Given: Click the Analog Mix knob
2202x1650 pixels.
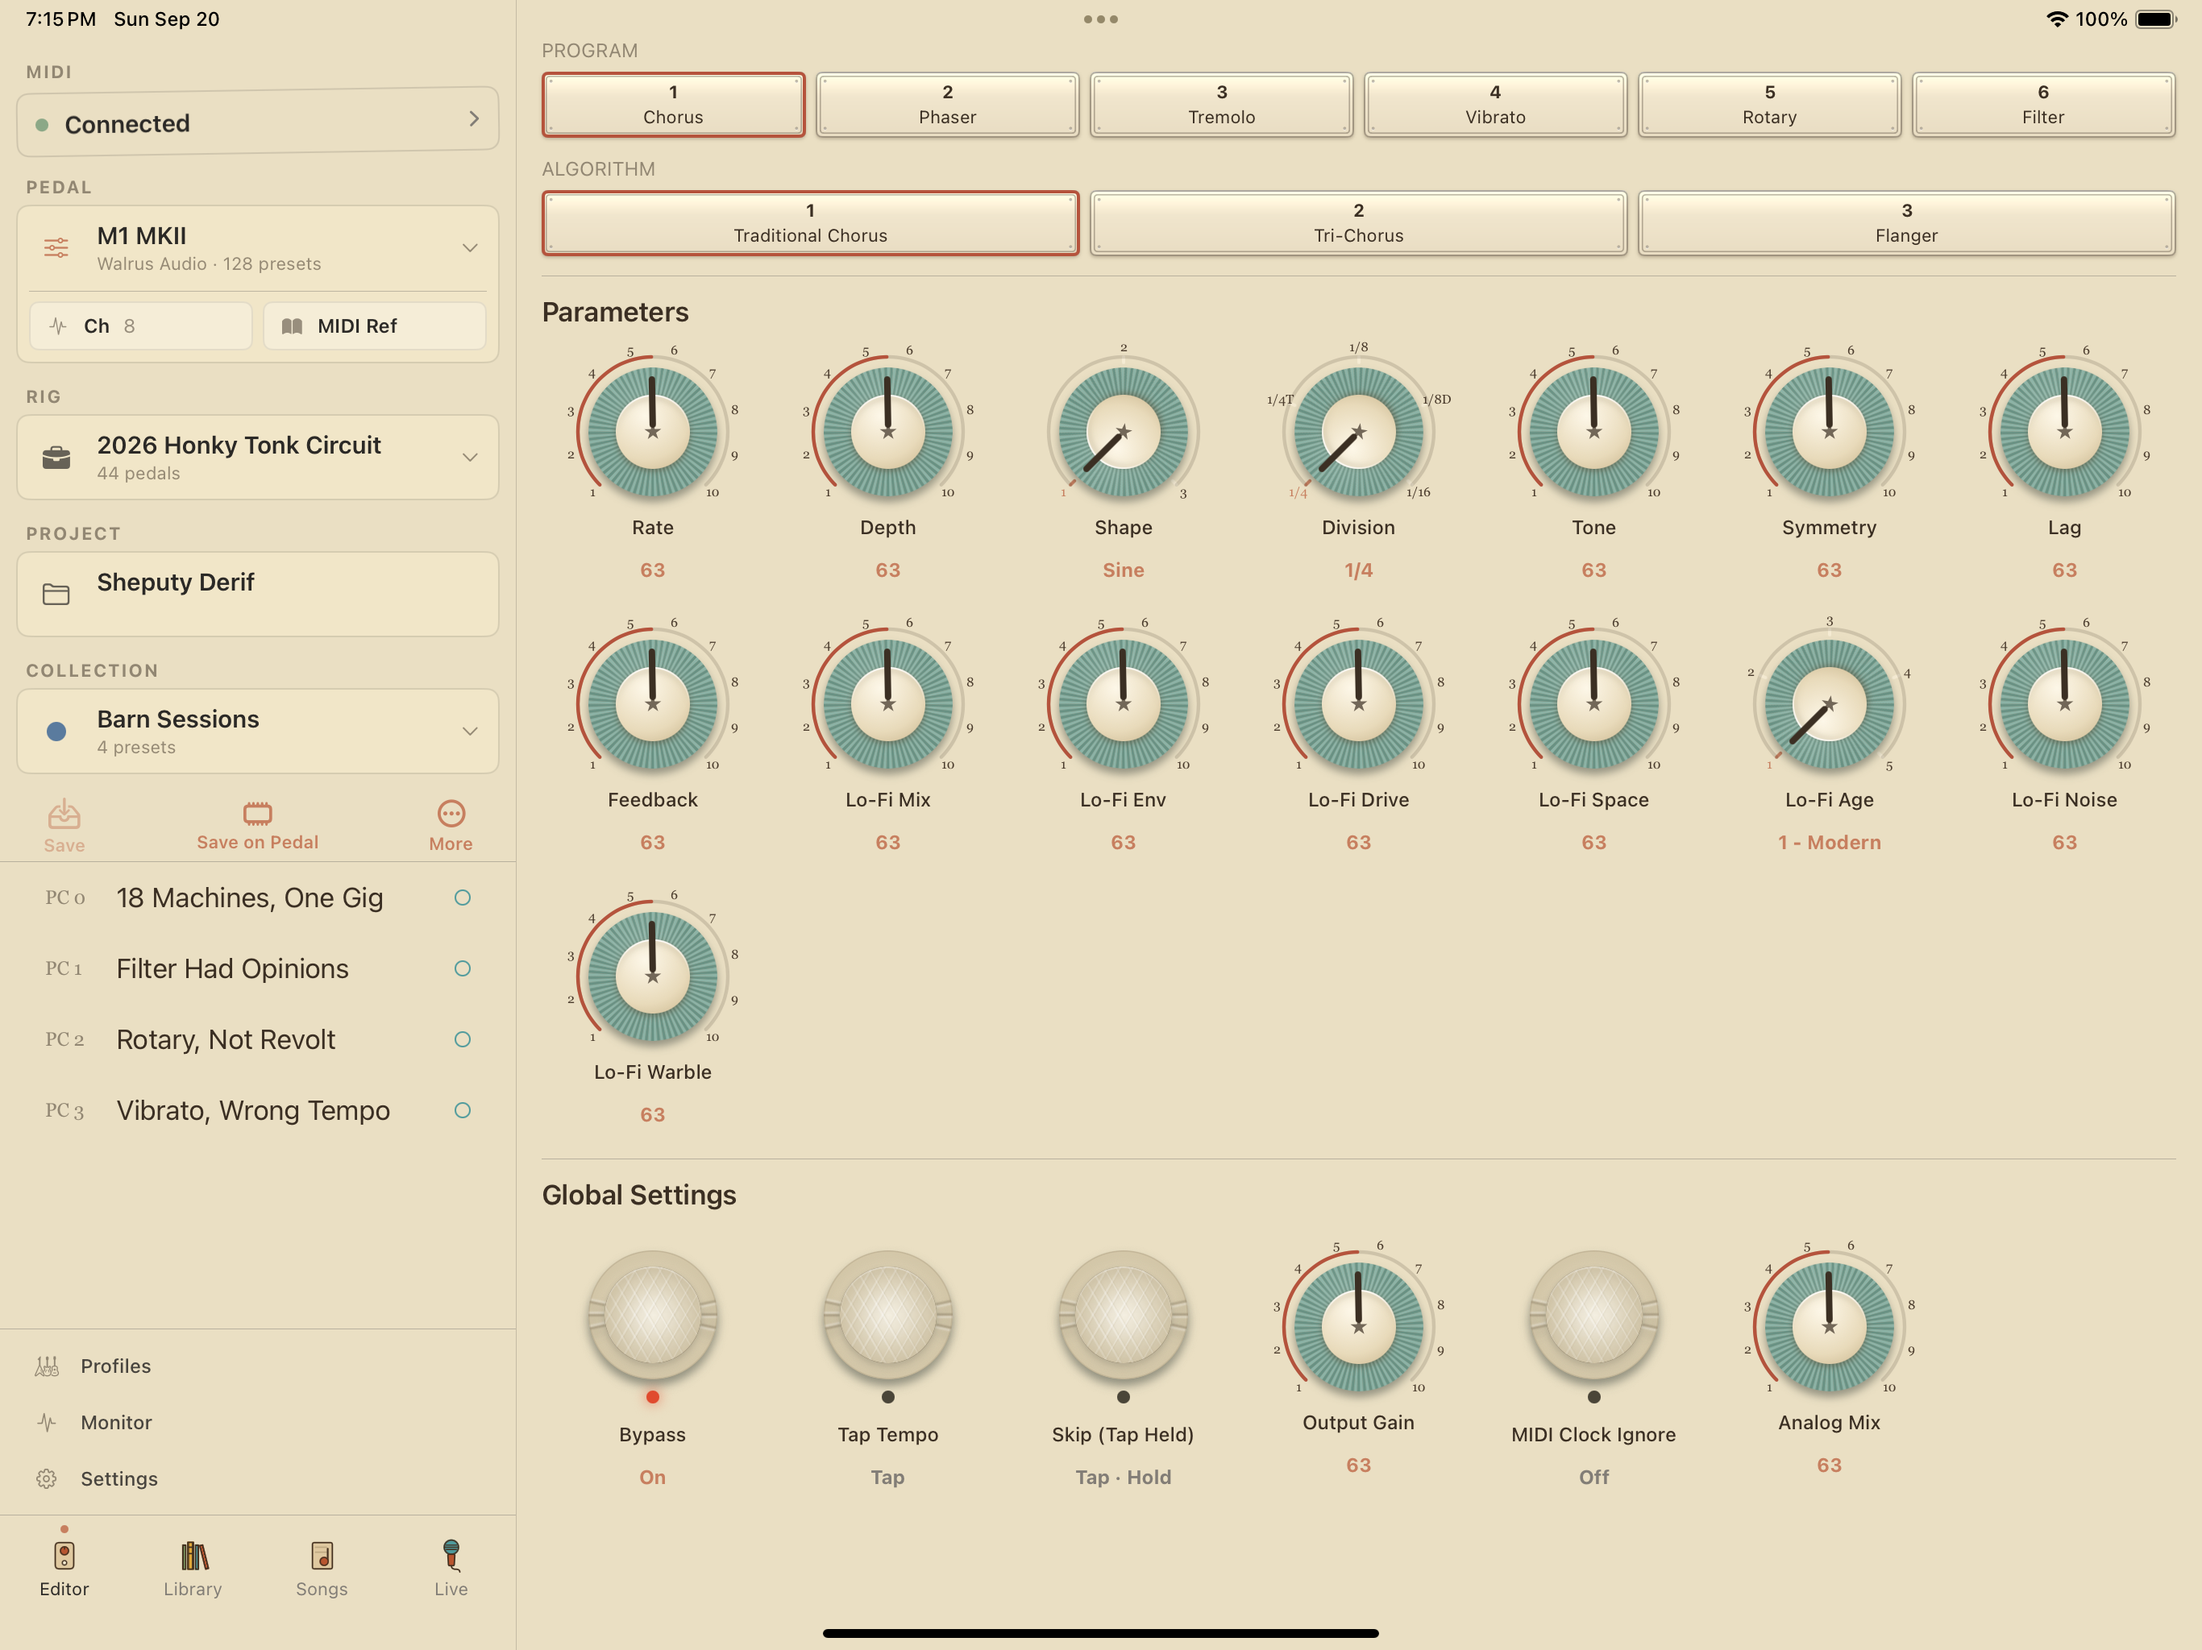Looking at the screenshot, I should pyautogui.click(x=1829, y=1325).
